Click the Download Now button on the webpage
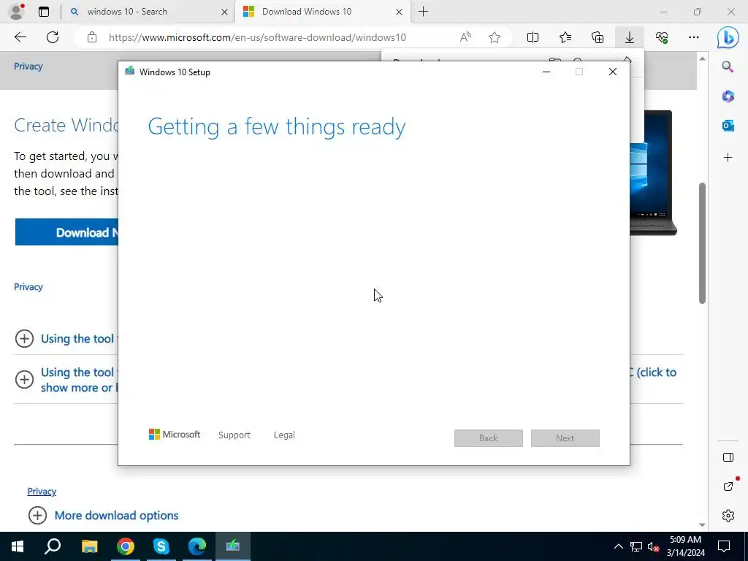This screenshot has width=748, height=561. coord(66,232)
